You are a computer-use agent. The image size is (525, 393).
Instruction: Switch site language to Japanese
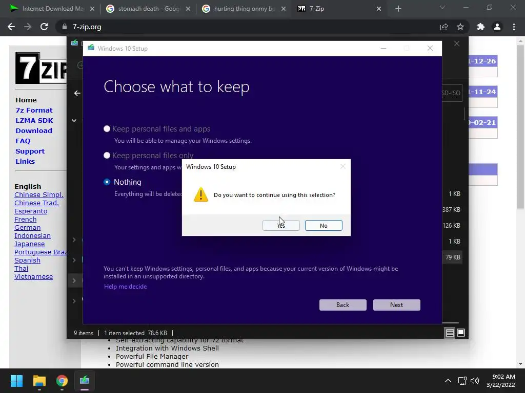[x=29, y=244]
